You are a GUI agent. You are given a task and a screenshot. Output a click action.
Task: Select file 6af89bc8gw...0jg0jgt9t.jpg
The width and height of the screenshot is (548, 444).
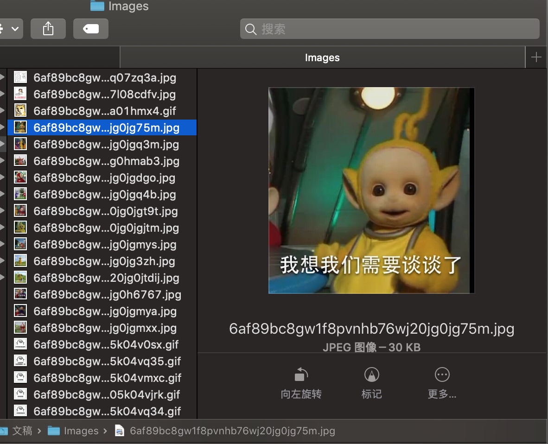coord(102,211)
